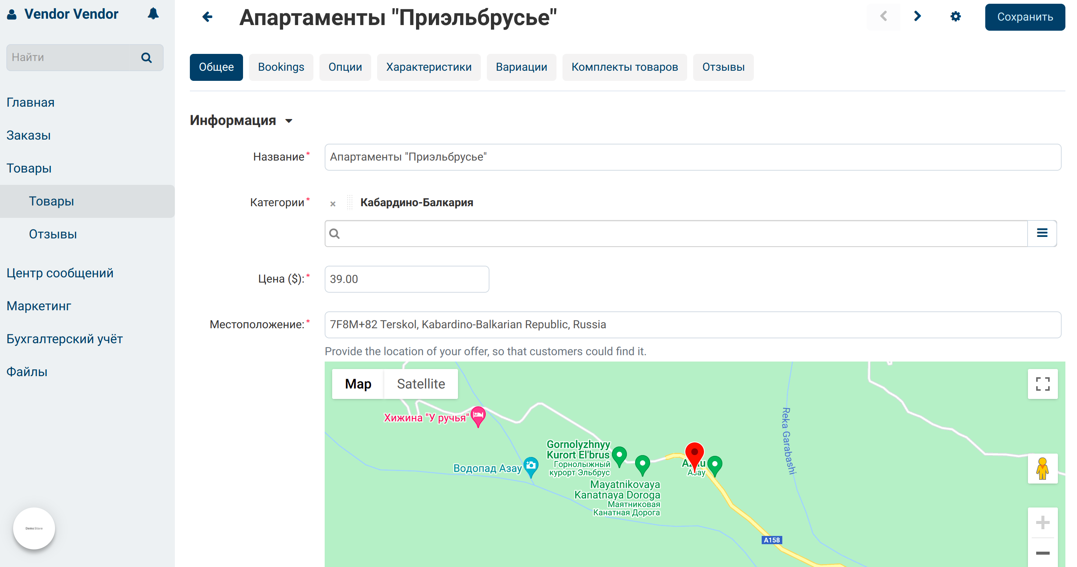1077x567 pixels.
Task: Enter fullscreen mode on the map
Action: pos(1043,384)
